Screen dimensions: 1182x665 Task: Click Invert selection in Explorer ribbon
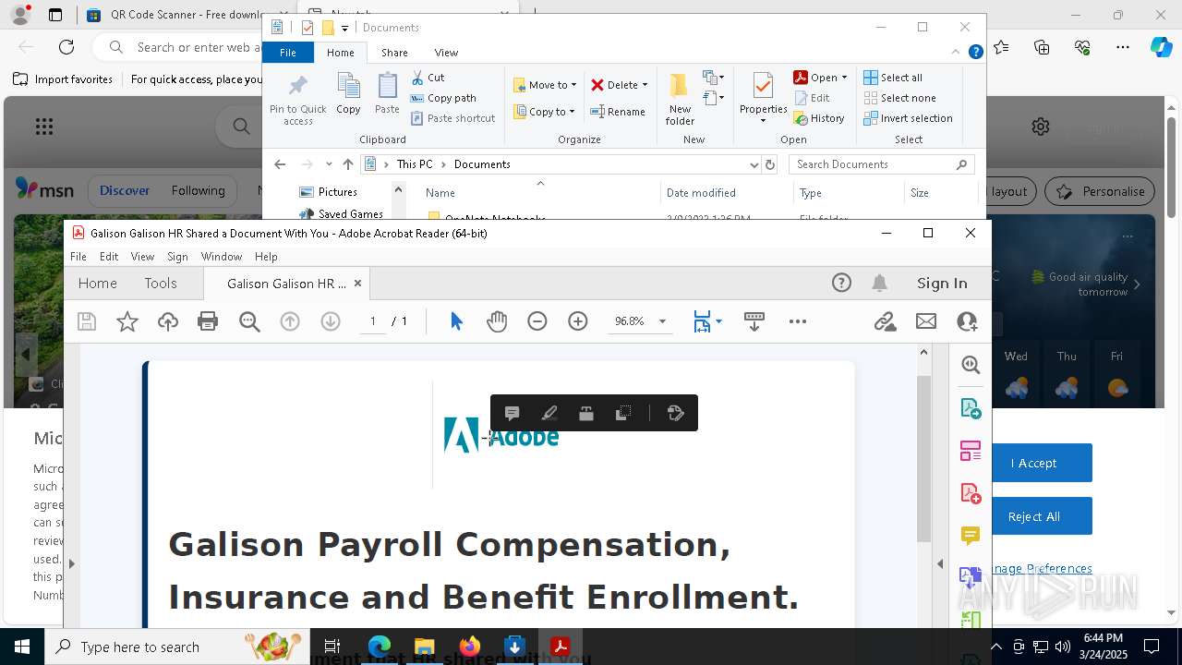pos(908,118)
